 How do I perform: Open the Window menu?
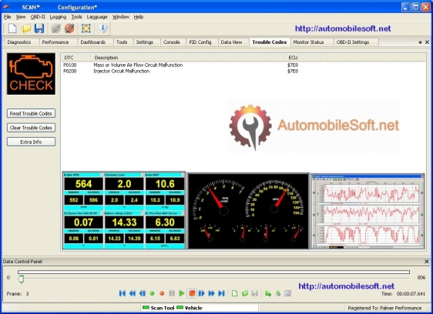(x=120, y=17)
